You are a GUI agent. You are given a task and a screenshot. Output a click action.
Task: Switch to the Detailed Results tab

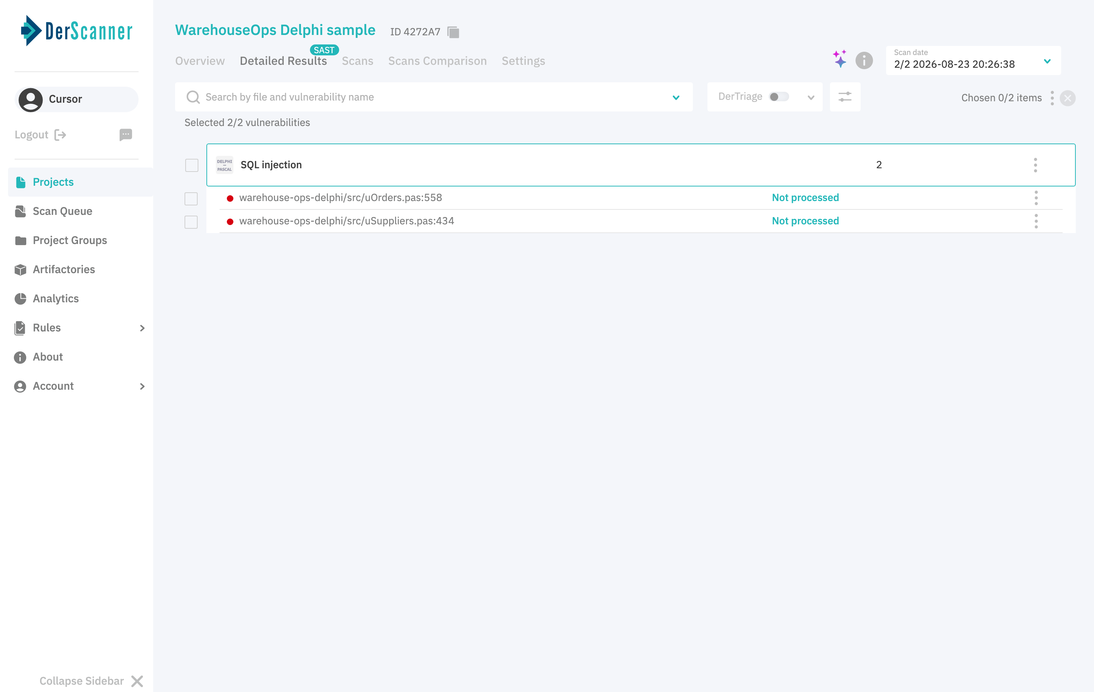pyautogui.click(x=283, y=61)
